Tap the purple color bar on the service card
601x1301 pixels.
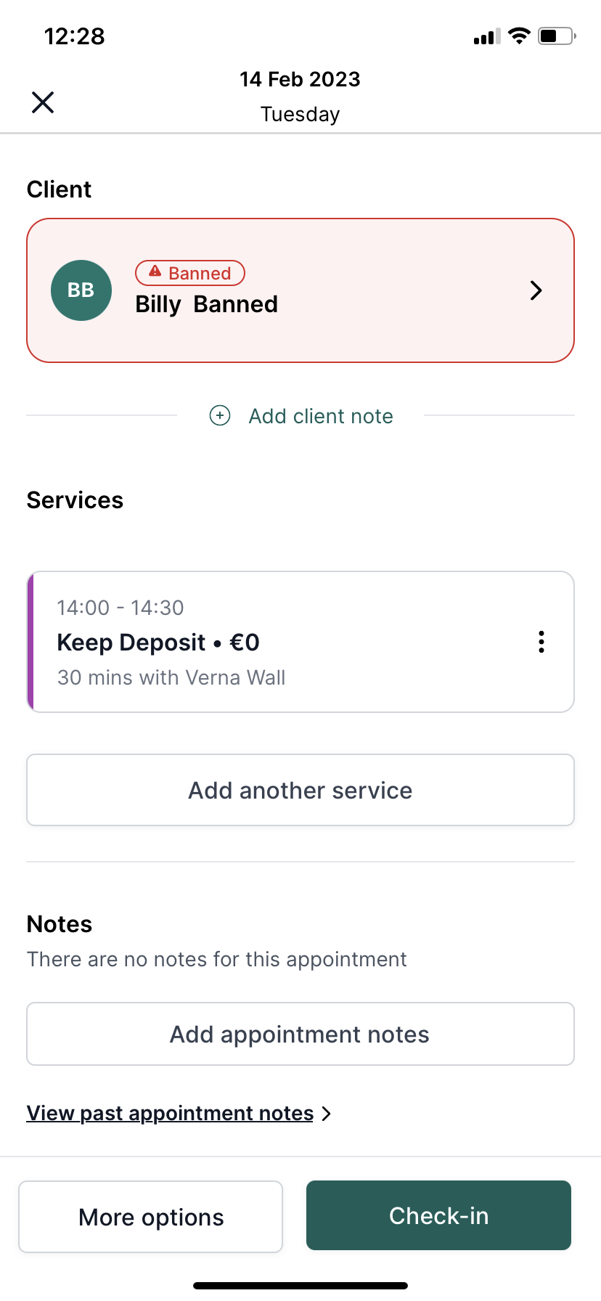[30, 642]
